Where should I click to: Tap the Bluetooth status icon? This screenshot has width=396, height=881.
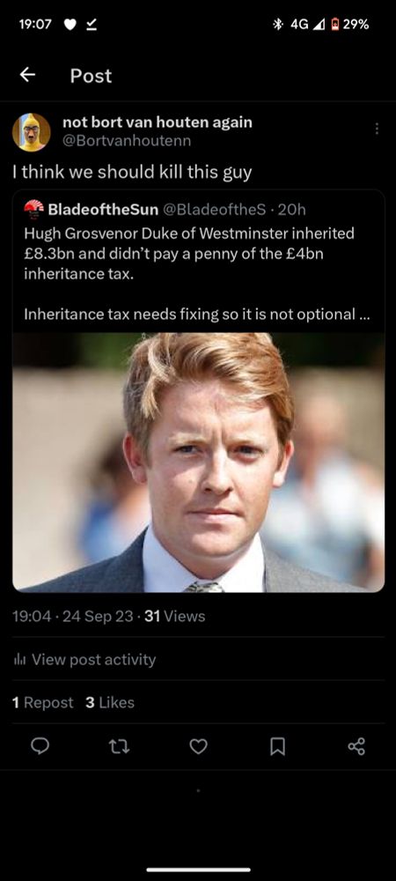pos(276,24)
